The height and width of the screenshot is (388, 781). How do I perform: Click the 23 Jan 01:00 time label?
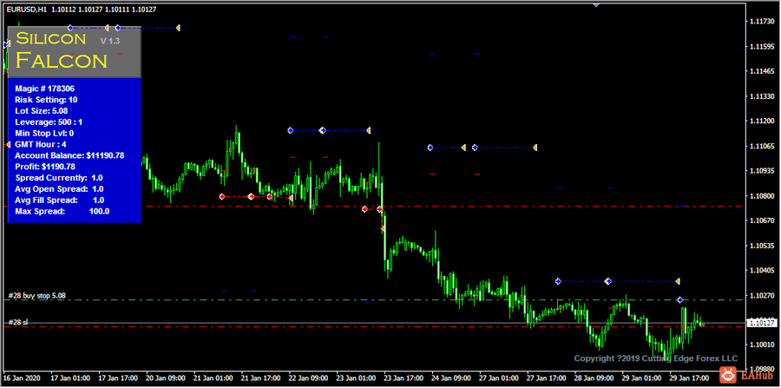[356, 378]
